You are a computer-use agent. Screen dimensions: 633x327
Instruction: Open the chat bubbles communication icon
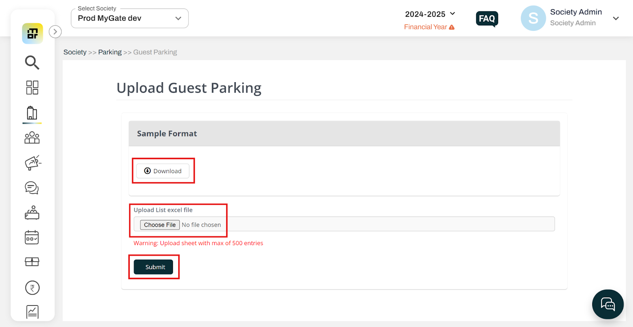coord(32,188)
